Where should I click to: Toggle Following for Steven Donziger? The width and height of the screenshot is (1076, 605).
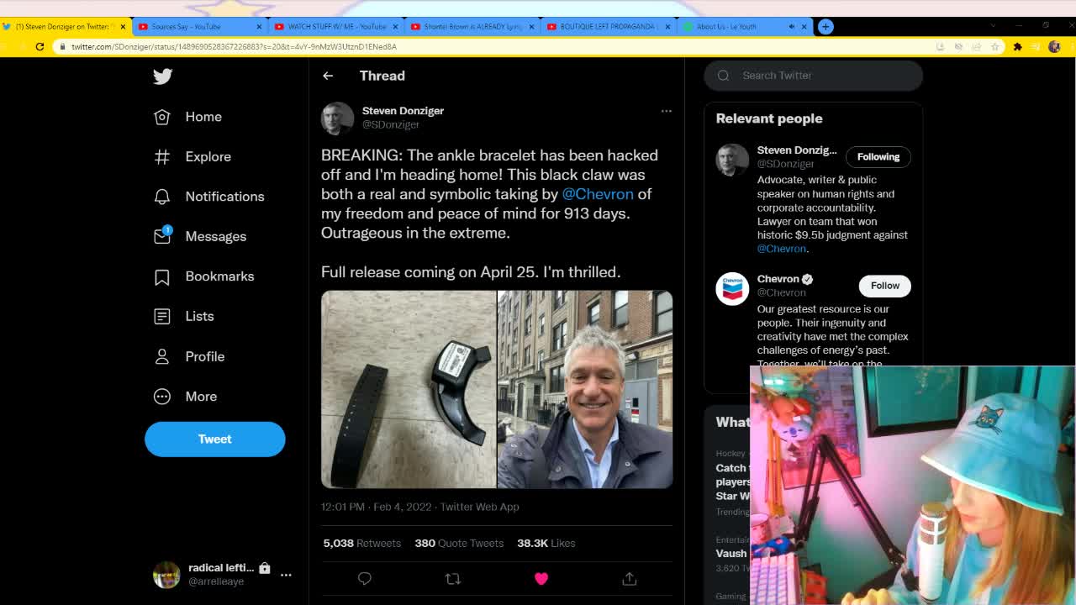878,156
